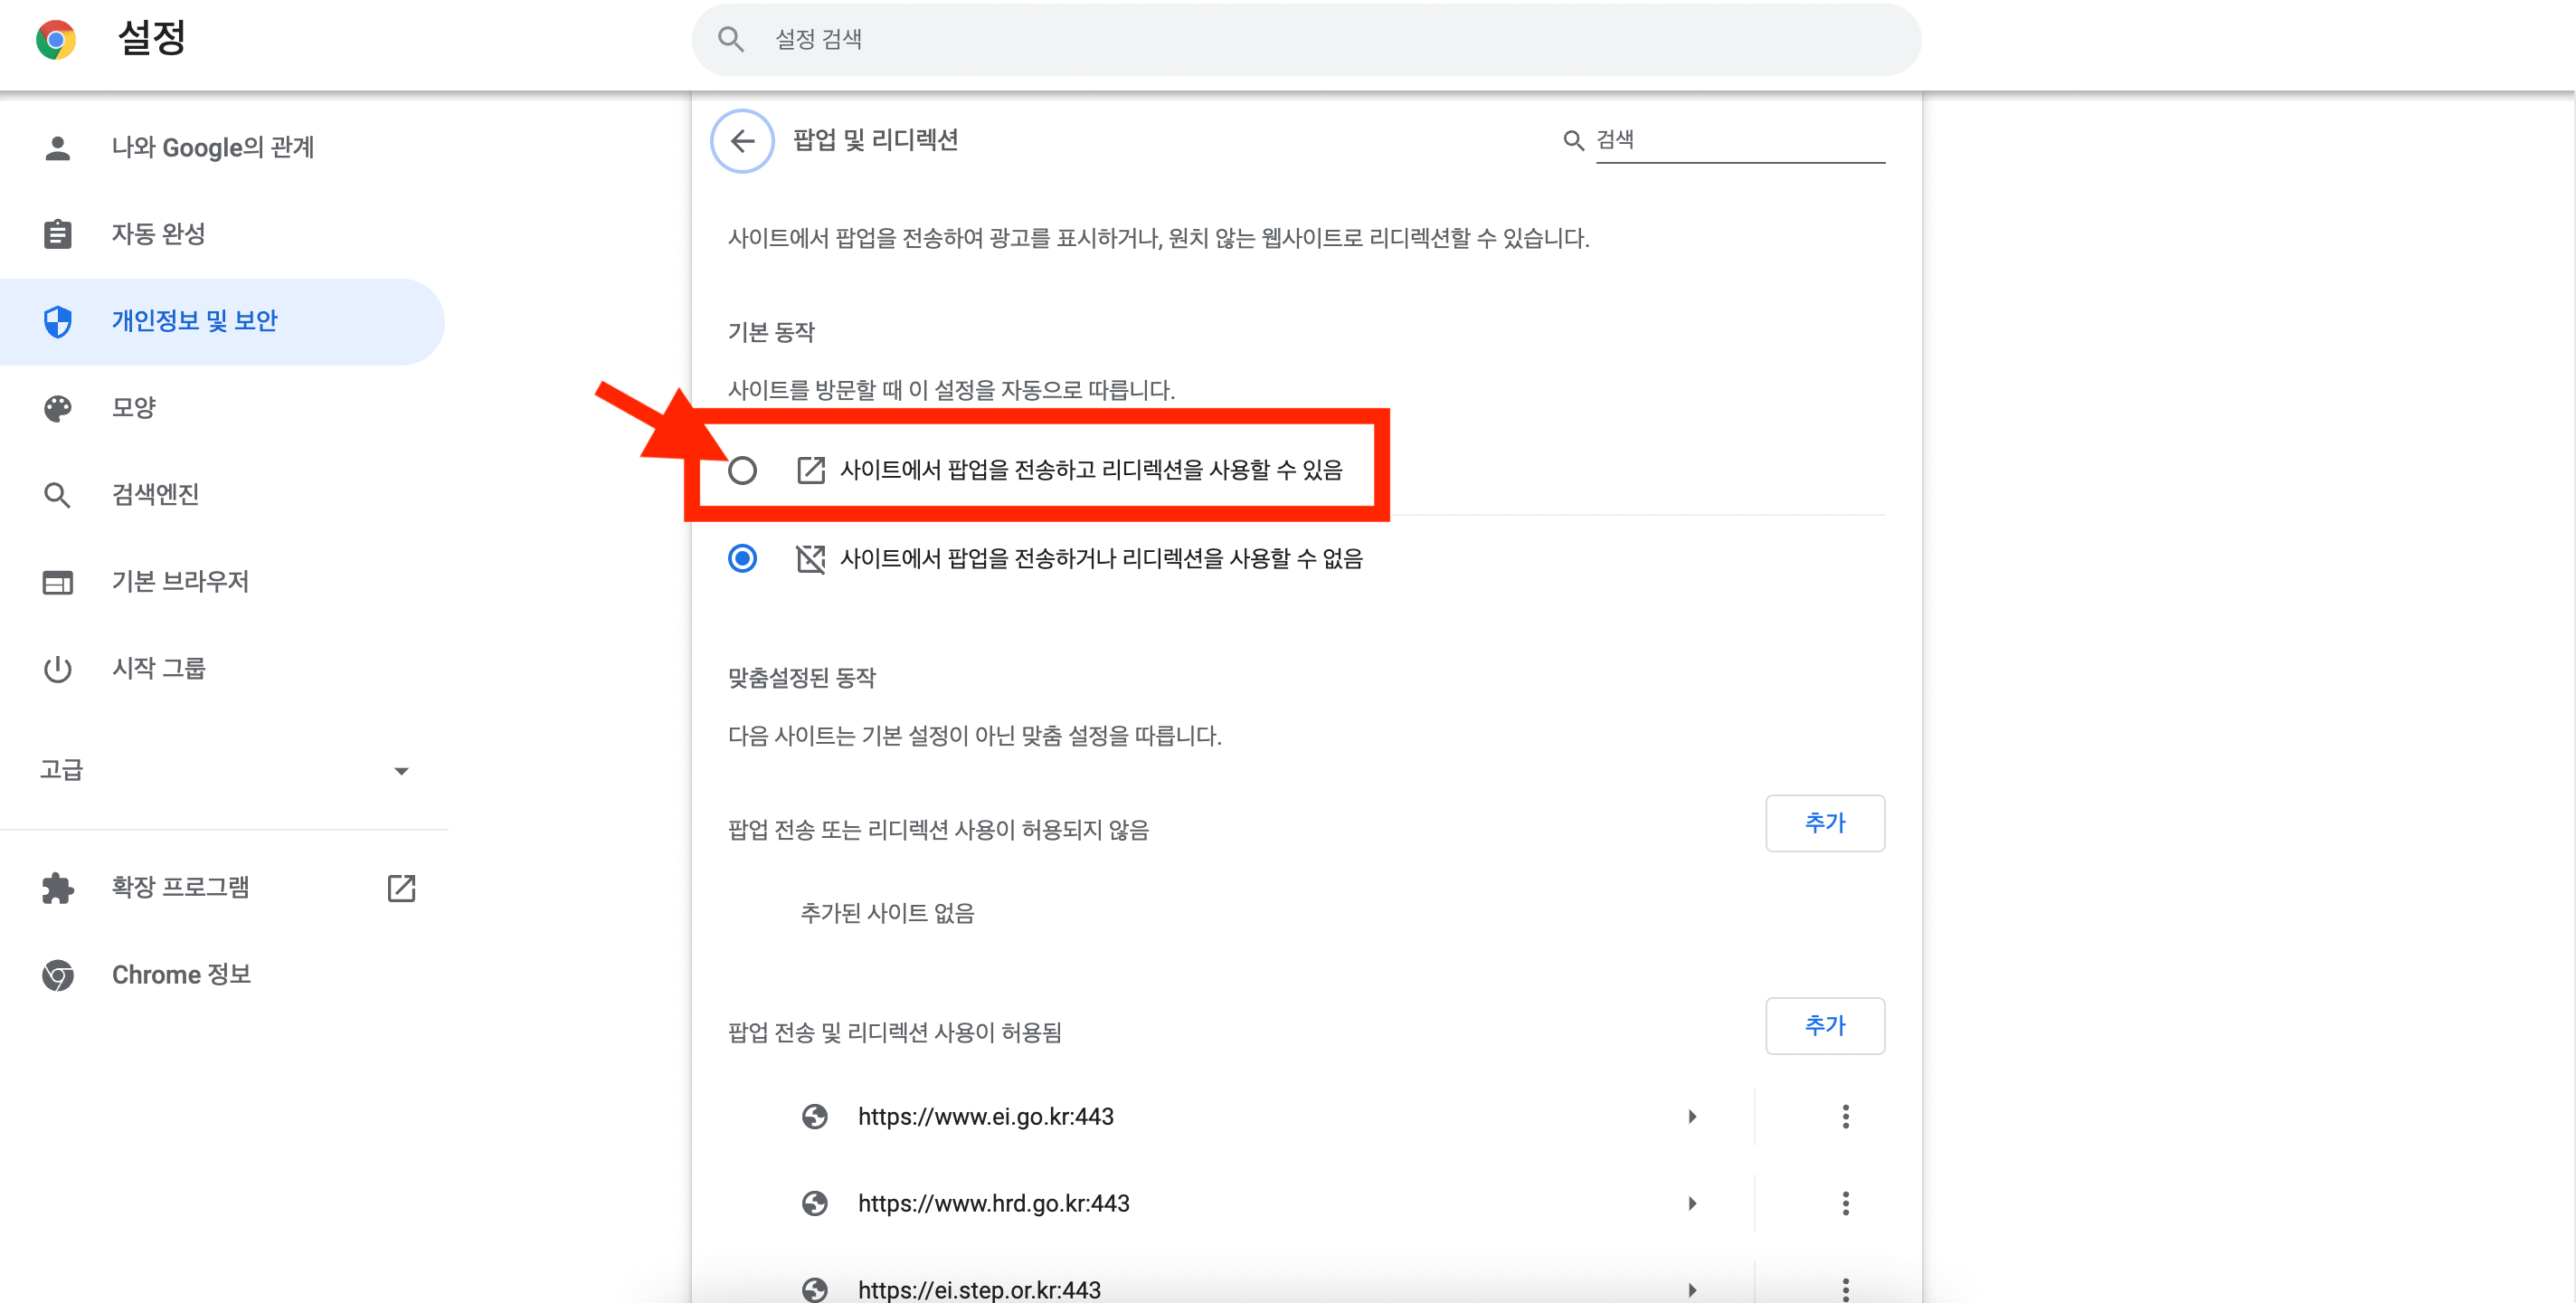Select the 모양 palette icon in sidebar
Screen dimensions: 2576x1303
pos(57,407)
